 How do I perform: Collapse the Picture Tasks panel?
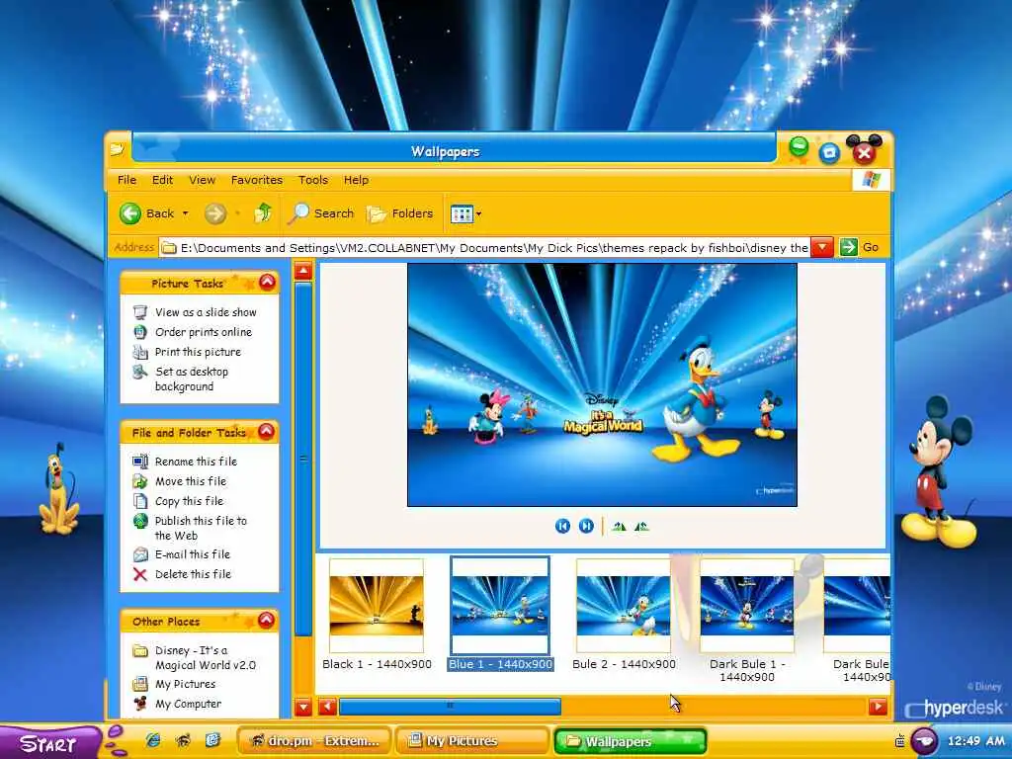[267, 282]
